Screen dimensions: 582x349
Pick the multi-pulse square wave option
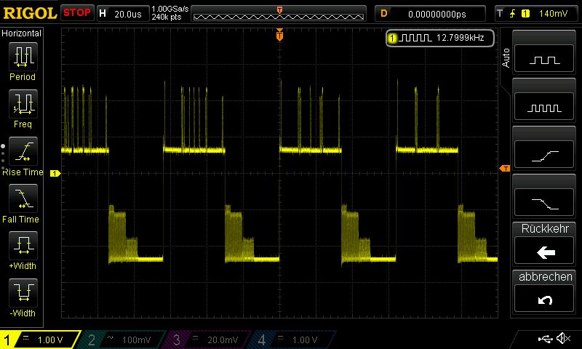(546, 108)
